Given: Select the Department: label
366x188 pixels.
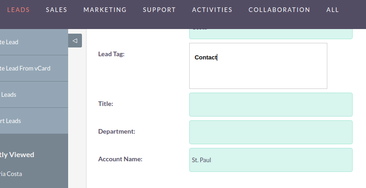Looking at the screenshot, I should point(117,131).
